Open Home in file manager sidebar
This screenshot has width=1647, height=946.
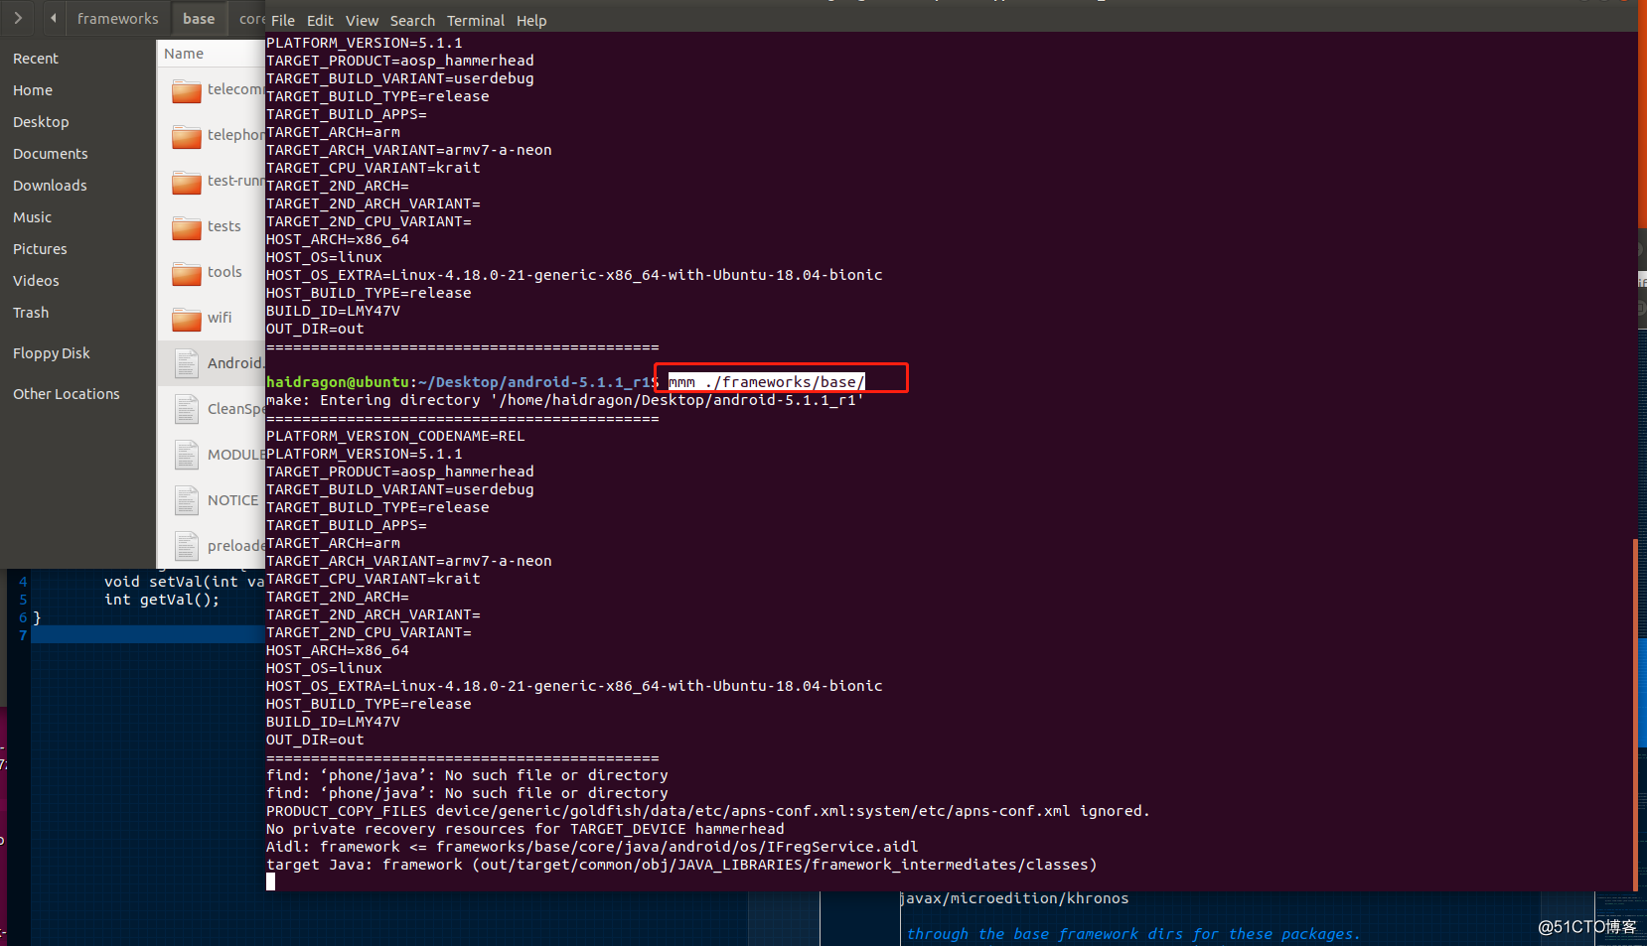pyautogui.click(x=33, y=90)
